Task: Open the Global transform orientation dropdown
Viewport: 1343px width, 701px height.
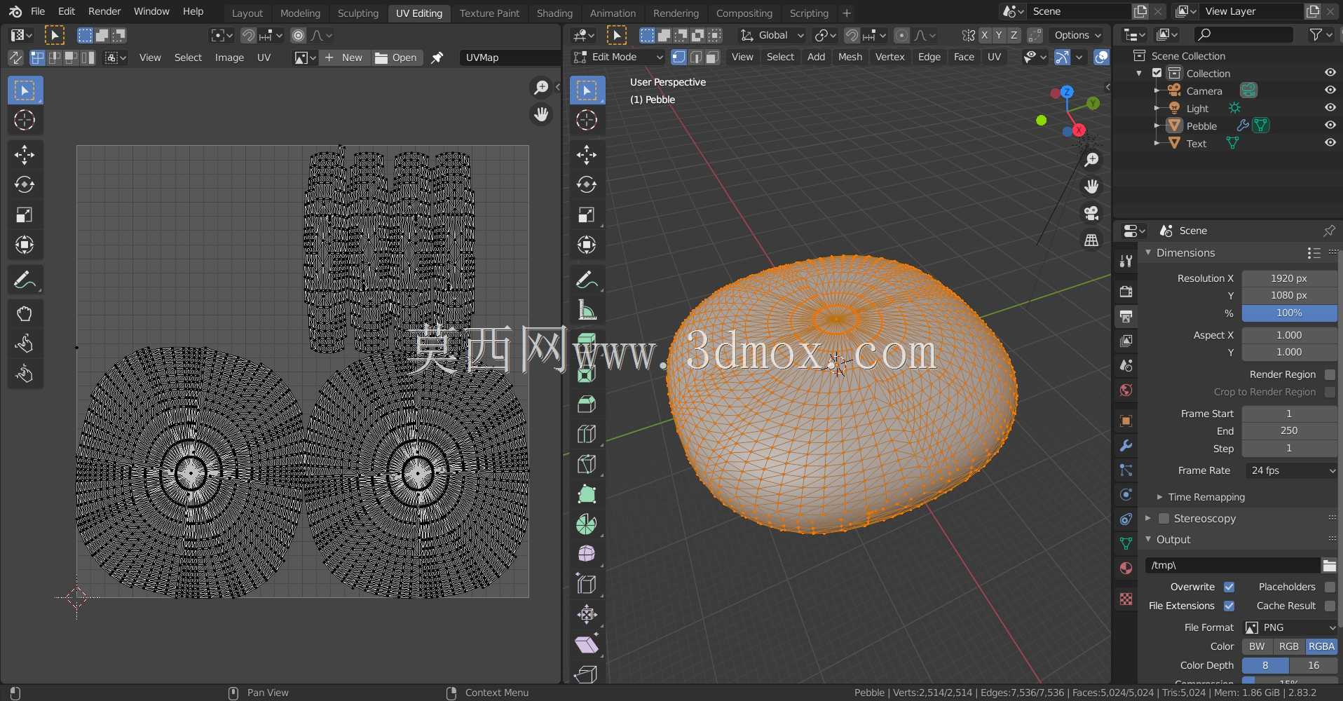Action: pyautogui.click(x=772, y=35)
